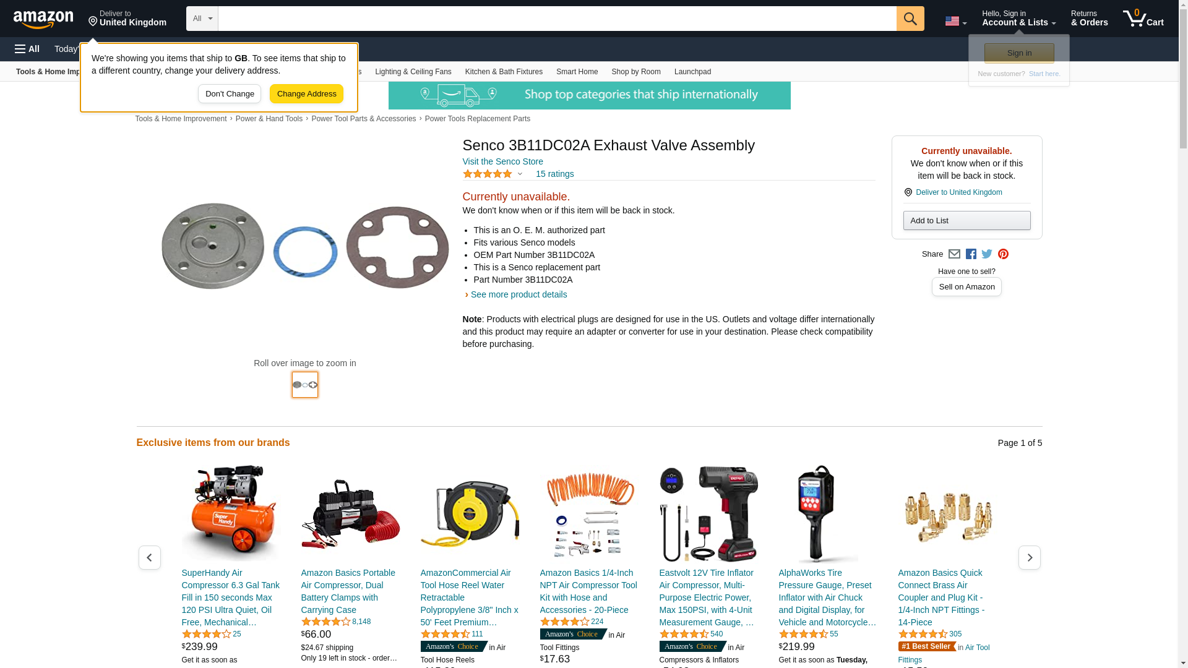This screenshot has width=1188, height=668.
Task: Share product via email icon
Action: (954, 254)
